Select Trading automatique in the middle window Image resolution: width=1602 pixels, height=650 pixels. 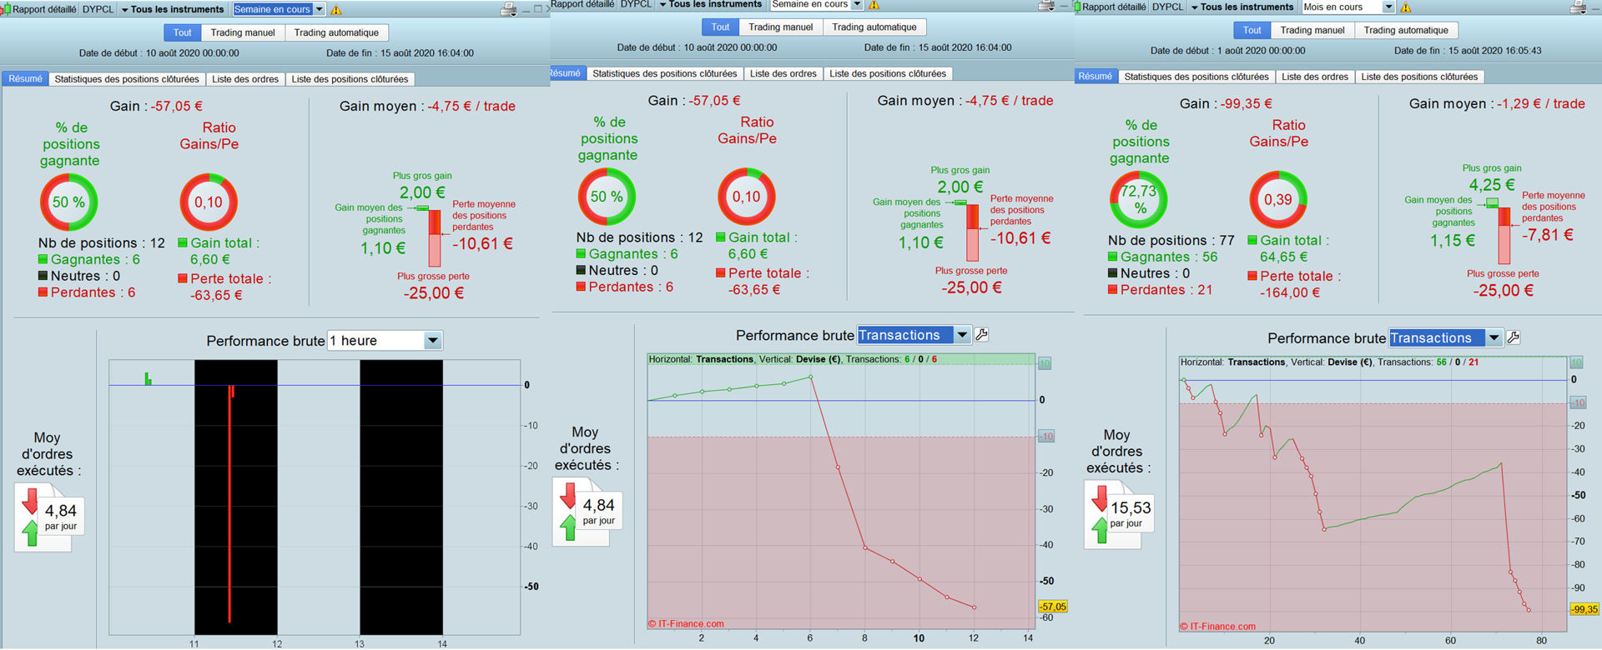874,27
